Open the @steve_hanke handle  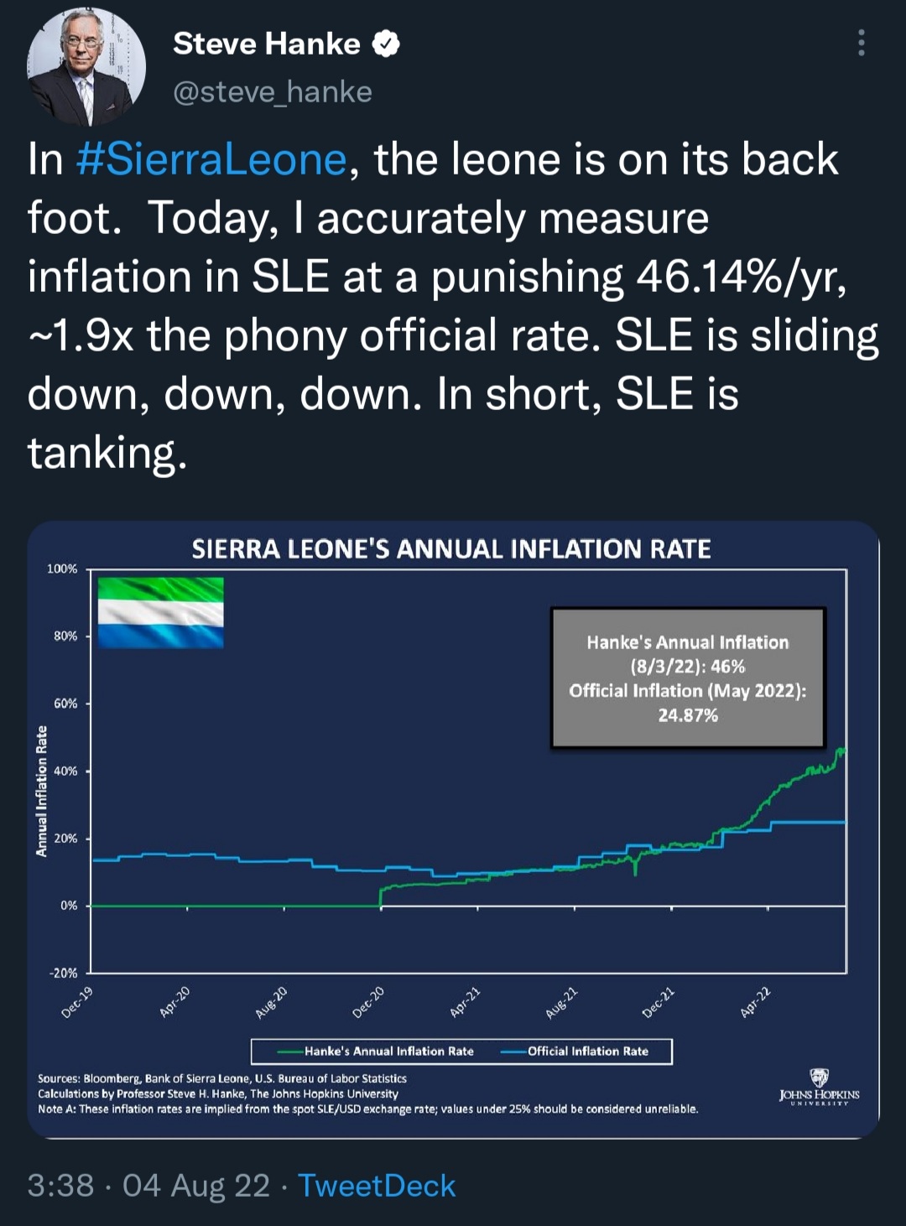click(272, 91)
